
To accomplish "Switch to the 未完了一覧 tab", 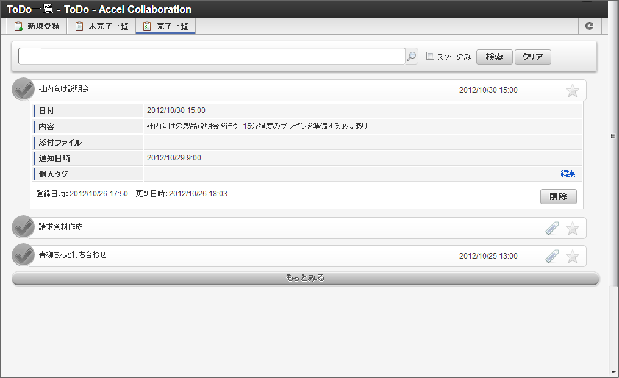I will coord(102,26).
